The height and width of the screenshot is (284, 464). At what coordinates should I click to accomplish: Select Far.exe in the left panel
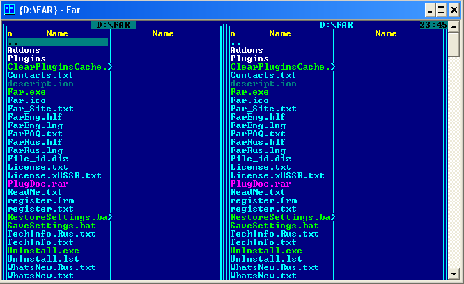coord(26,92)
